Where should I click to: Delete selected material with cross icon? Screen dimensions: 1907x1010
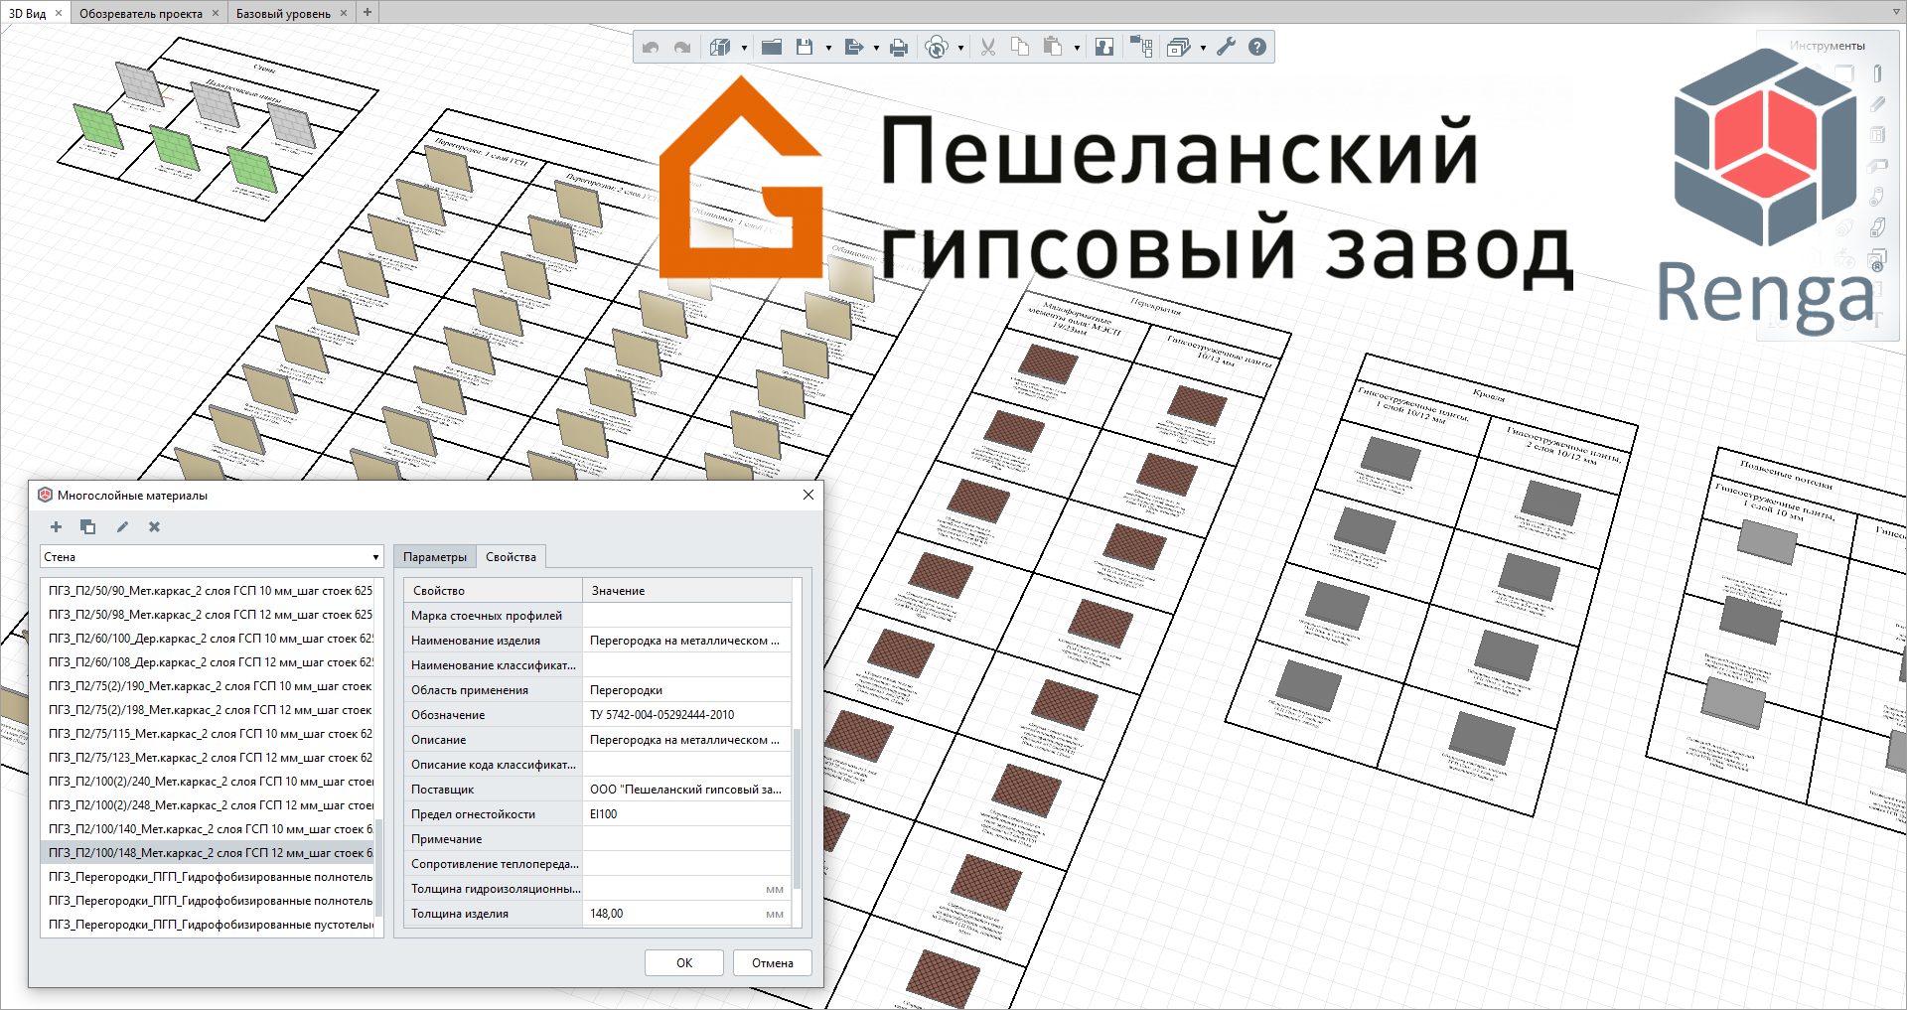pos(154,527)
